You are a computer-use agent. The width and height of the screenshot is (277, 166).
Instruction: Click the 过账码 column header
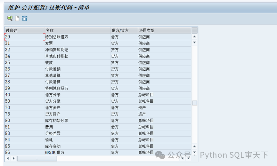[x=24, y=30]
